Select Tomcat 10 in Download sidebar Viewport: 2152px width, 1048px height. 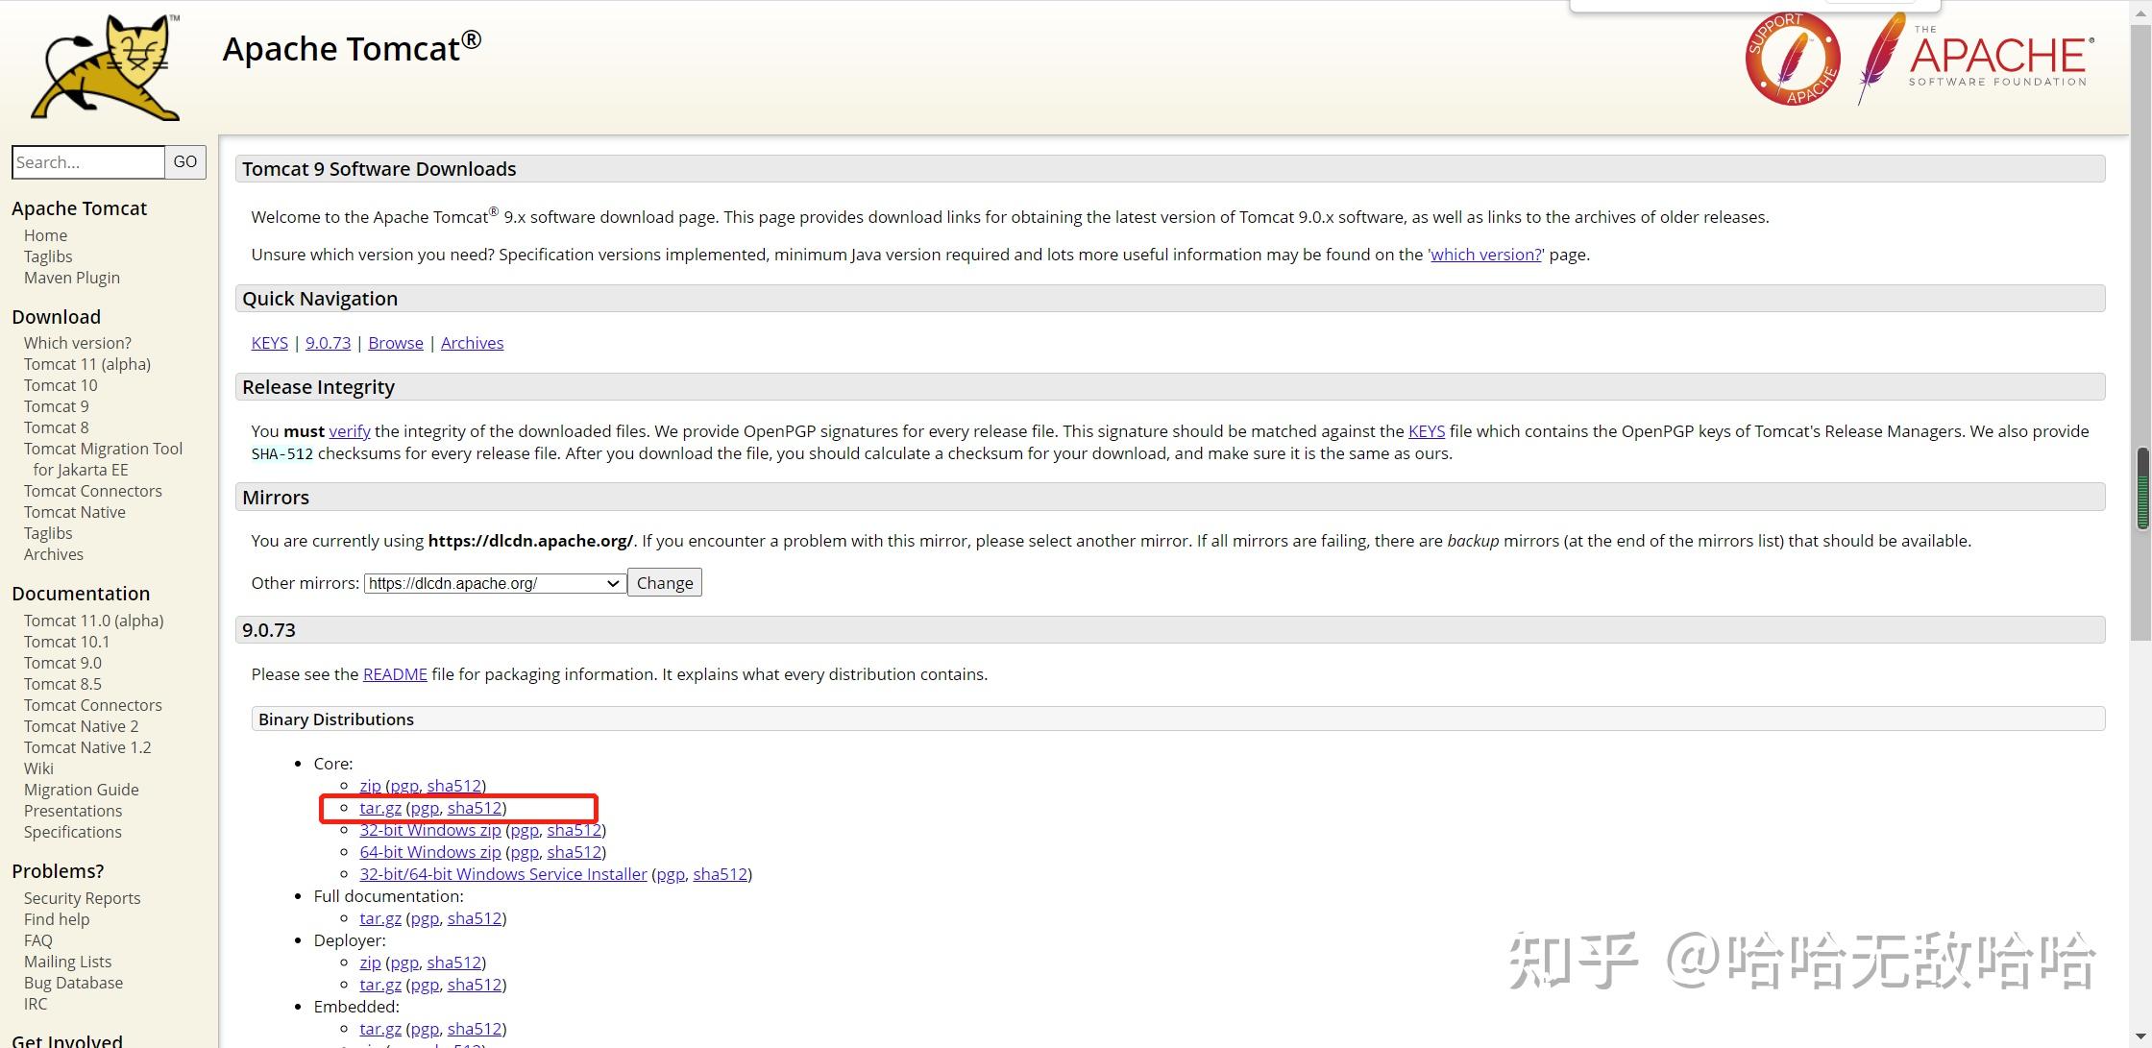[61, 385]
